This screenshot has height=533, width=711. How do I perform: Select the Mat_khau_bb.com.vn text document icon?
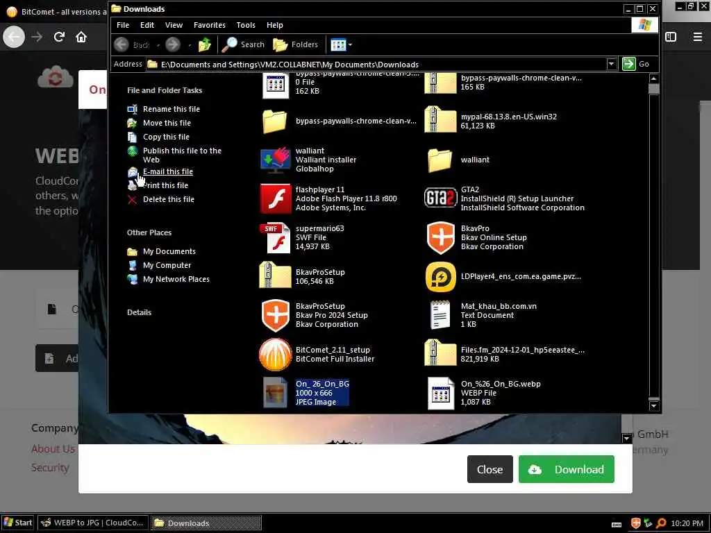440,315
